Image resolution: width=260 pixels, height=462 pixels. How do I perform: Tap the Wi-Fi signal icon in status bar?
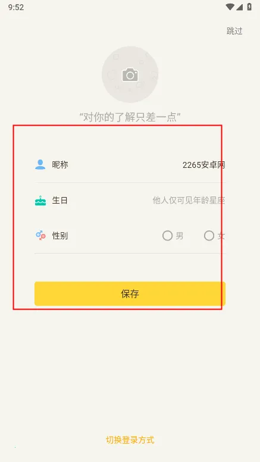(x=230, y=7)
